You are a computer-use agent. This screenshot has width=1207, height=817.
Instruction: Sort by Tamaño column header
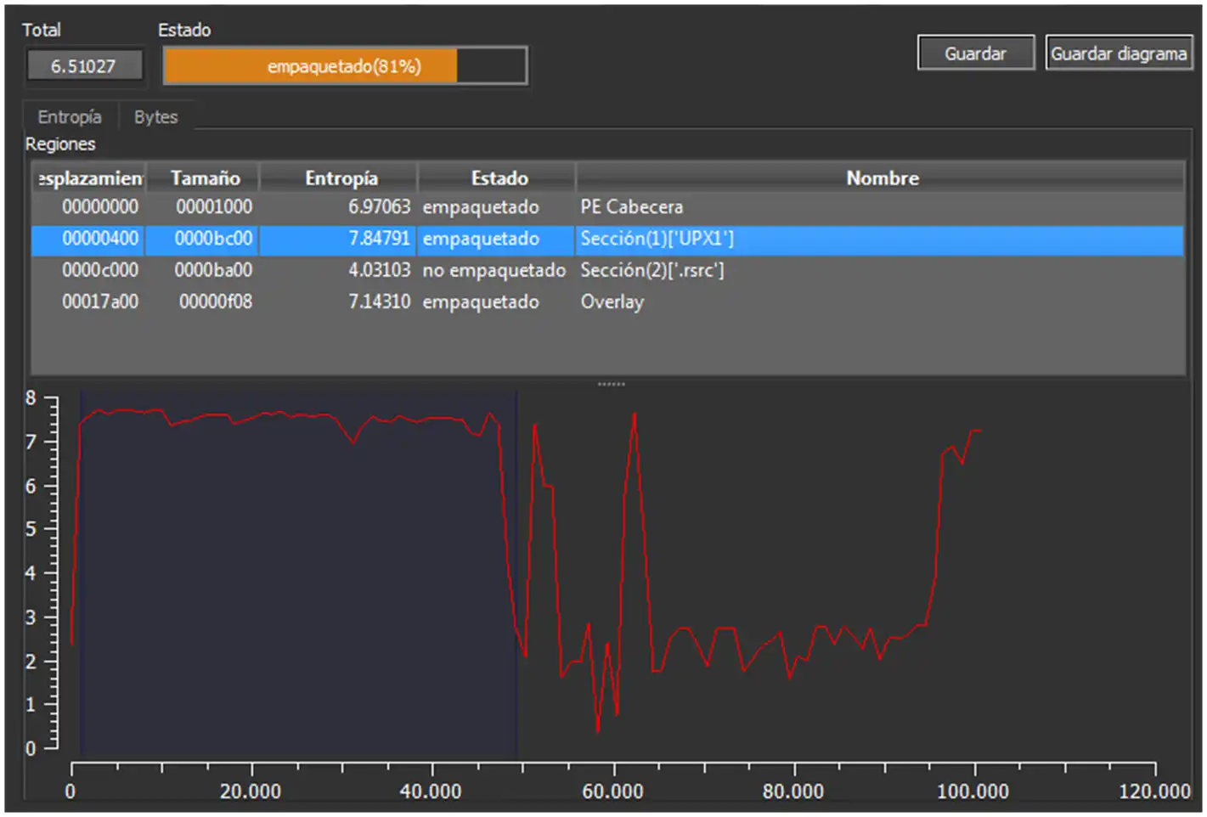tap(204, 178)
